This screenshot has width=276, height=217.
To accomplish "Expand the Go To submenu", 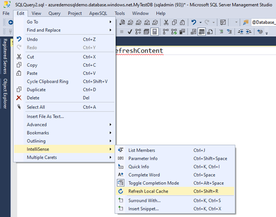I will point(65,22).
